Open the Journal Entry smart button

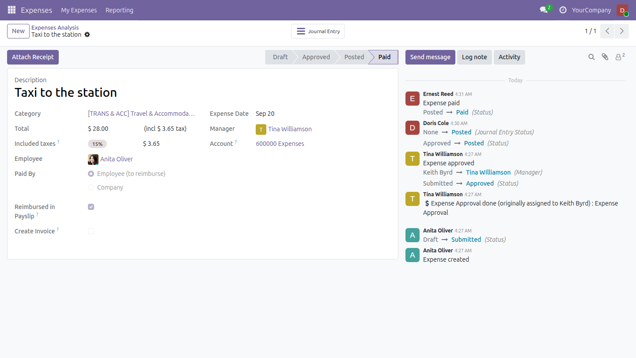[x=318, y=31]
